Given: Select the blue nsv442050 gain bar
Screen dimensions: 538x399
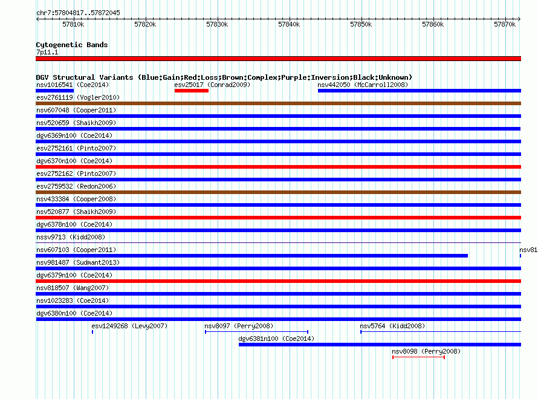Looking at the screenshot, I should point(420,91).
